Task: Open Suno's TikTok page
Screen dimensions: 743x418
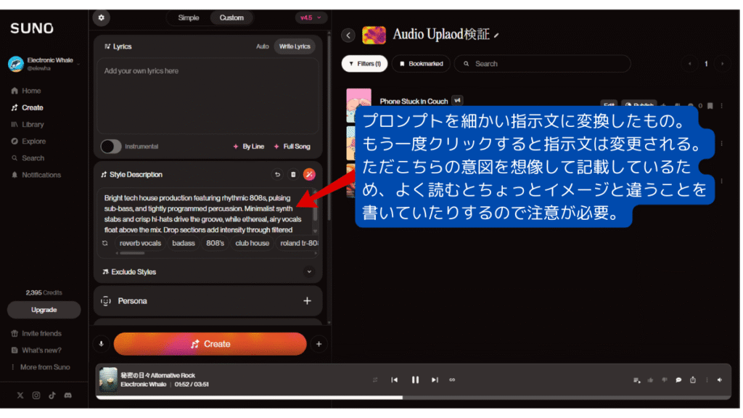Action: (52, 396)
